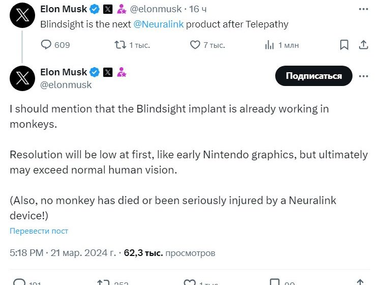Open the top tweet's X profile avatar
The image size is (380, 285).
click(x=22, y=15)
